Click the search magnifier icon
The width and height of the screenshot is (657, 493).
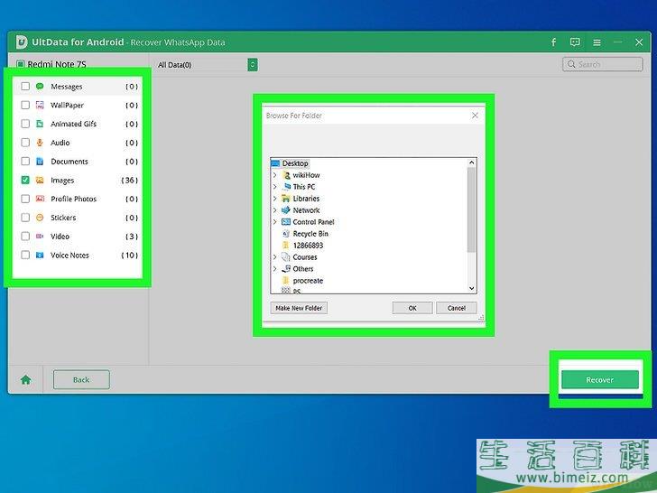click(x=571, y=64)
